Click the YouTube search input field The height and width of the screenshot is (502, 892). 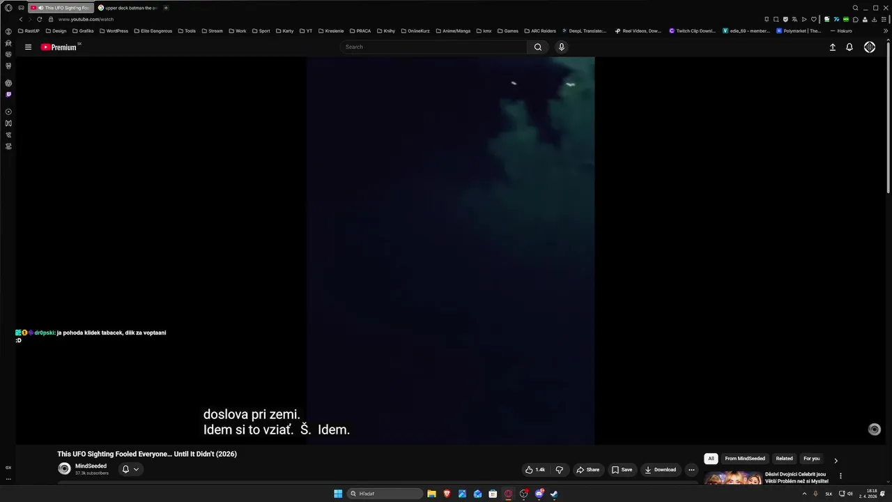[x=434, y=47]
